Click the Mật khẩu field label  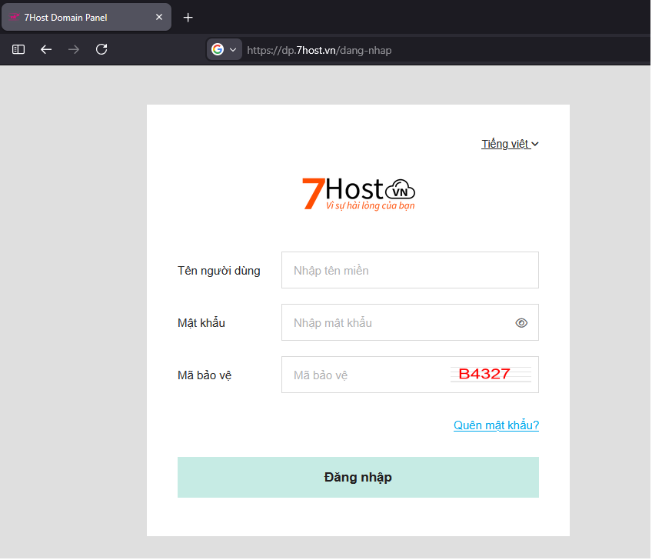coord(201,323)
